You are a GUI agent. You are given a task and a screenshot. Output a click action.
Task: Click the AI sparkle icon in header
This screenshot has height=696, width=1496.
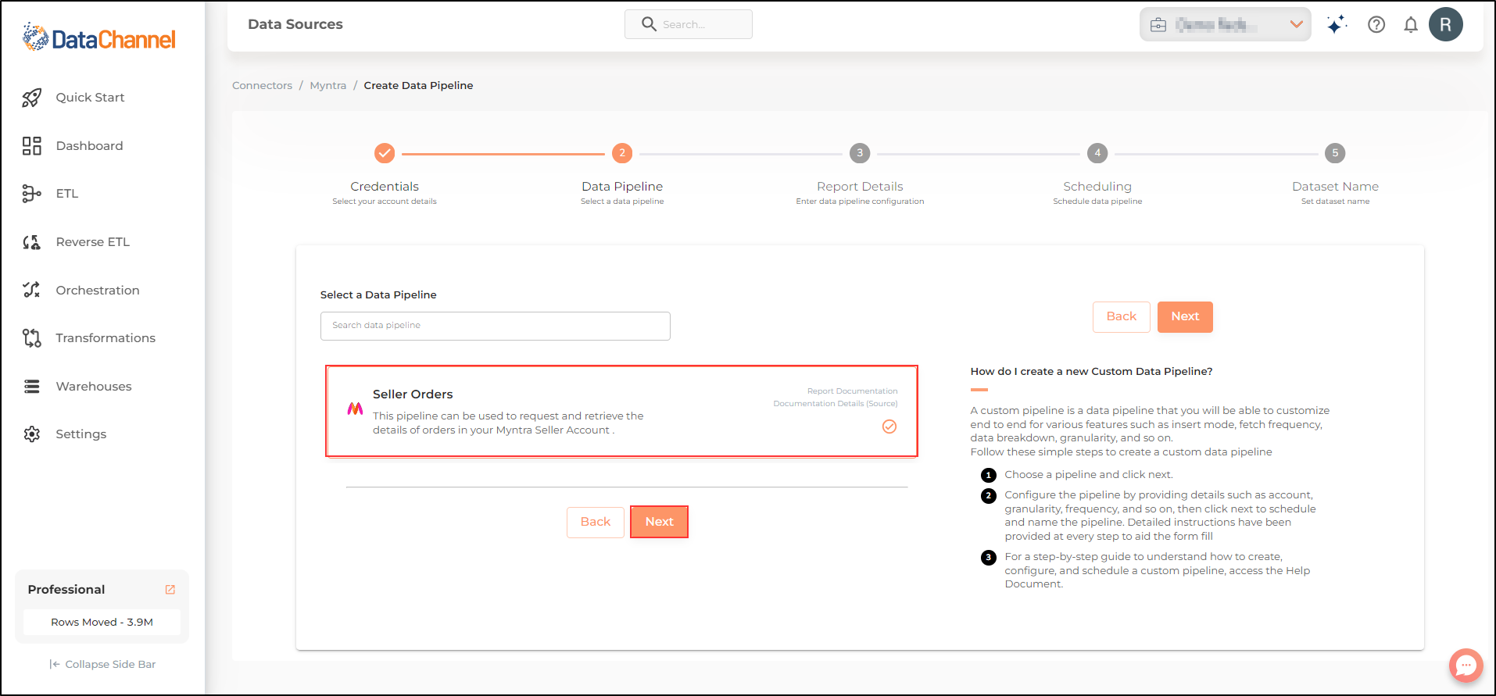coord(1337,24)
